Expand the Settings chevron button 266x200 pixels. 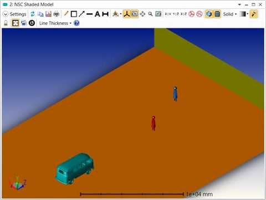[x=6, y=14]
